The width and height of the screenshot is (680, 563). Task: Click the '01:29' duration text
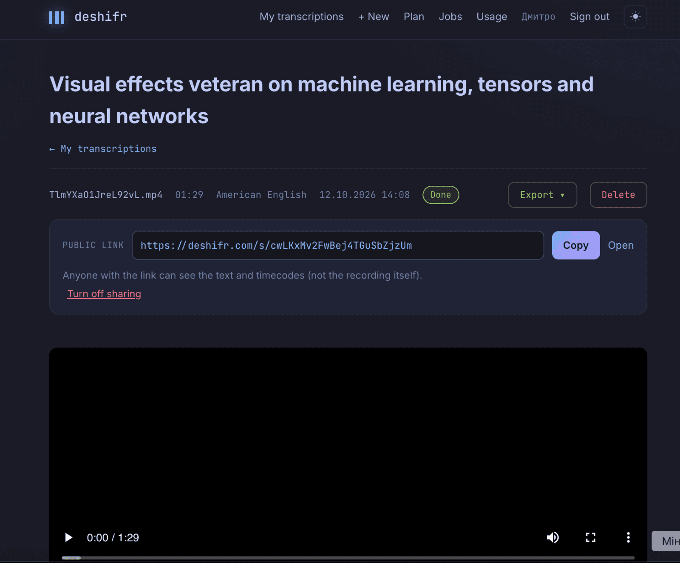[x=189, y=195]
